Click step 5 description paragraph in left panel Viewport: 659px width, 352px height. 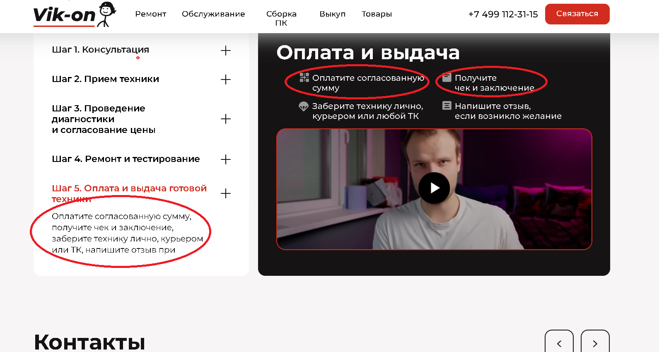tap(127, 233)
